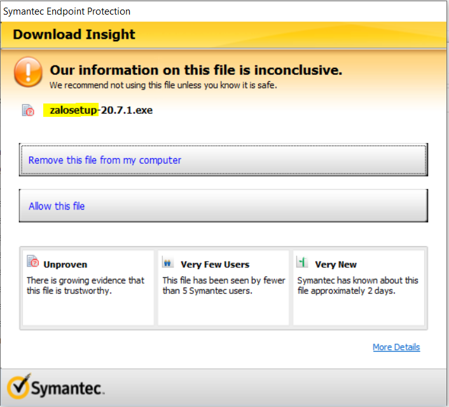This screenshot has height=407, width=449.
Task: Click the 'Very New' heading text
Action: [x=336, y=264]
